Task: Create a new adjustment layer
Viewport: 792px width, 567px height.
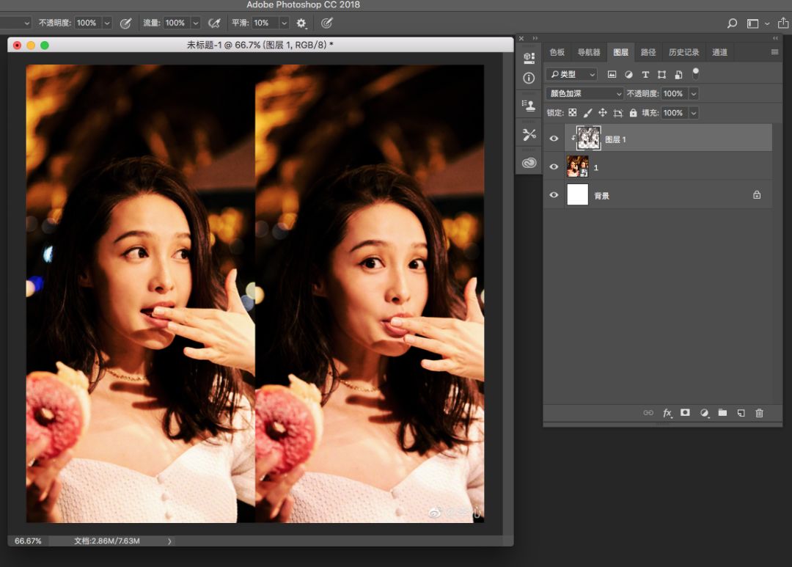Action: [x=704, y=413]
